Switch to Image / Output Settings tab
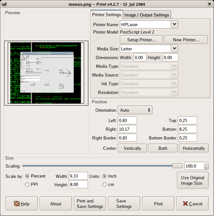214x216 pixels. [x=147, y=15]
